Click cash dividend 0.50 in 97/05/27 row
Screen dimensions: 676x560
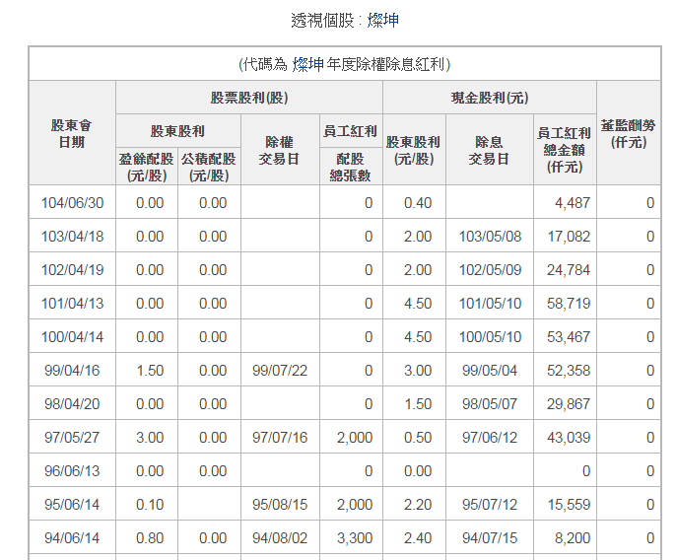(x=418, y=438)
